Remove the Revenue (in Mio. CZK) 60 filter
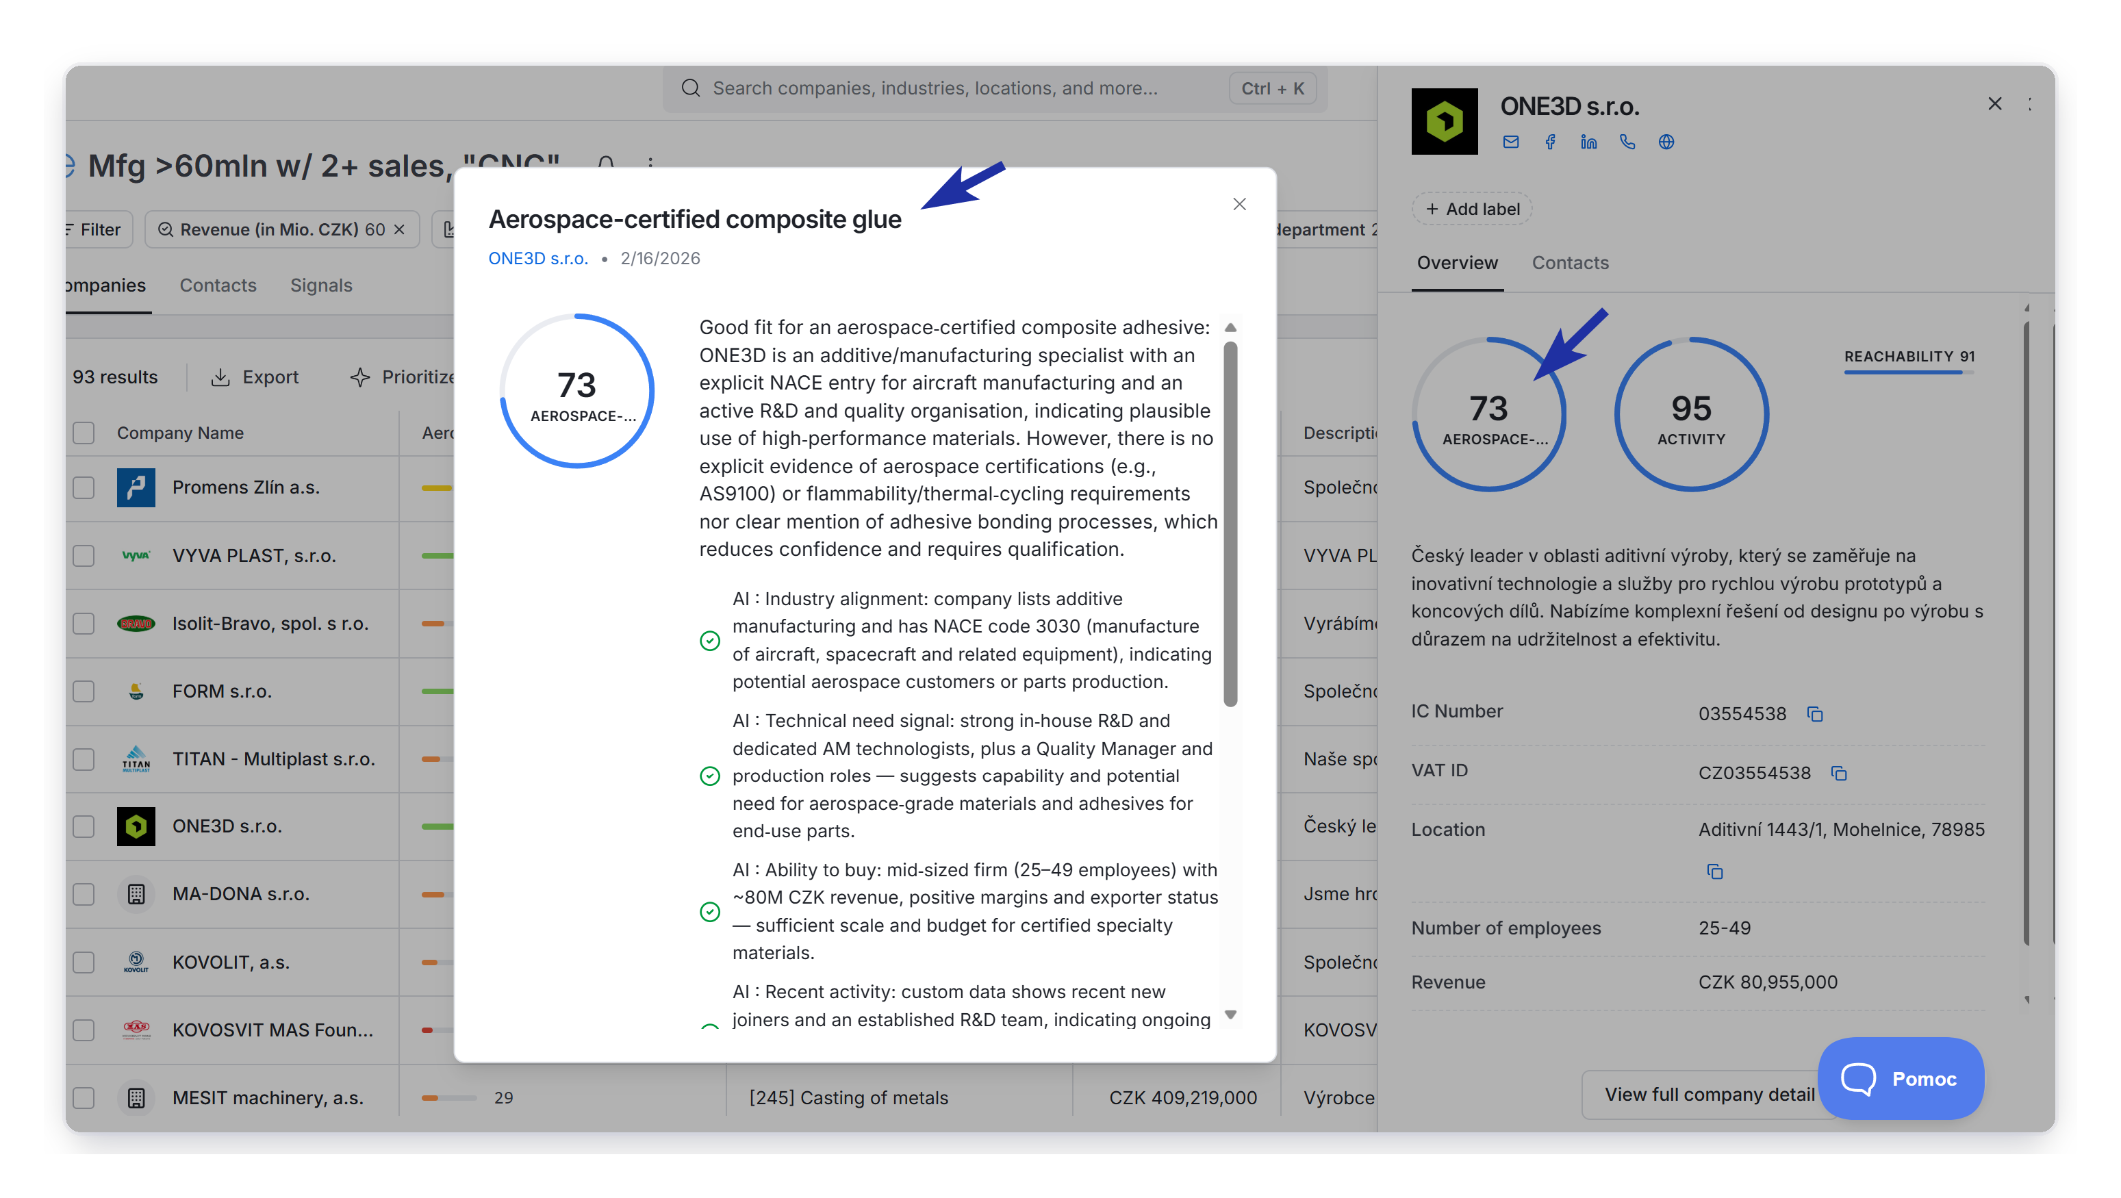The width and height of the screenshot is (2121, 1198). [x=399, y=230]
